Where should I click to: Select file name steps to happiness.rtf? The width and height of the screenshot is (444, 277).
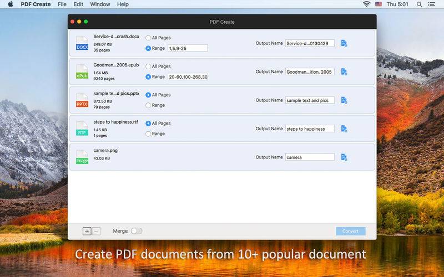click(116, 122)
